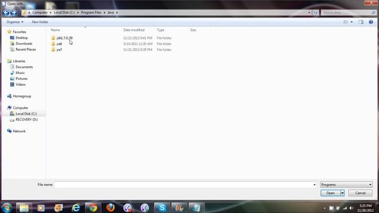Image resolution: width=379 pixels, height=213 pixels.
Task: Navigate to Computer in the breadcrumb
Action: point(40,12)
